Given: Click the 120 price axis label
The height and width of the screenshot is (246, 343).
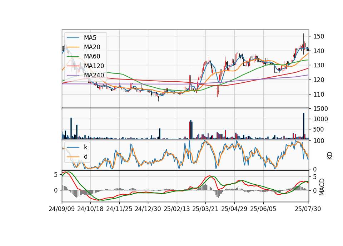Looking at the screenshot, I should [319, 80].
